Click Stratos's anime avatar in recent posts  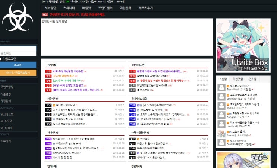[221, 133]
